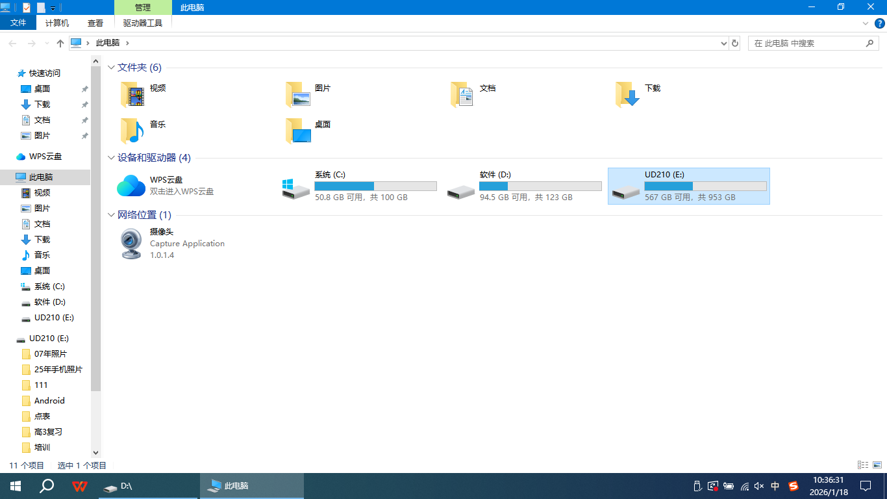This screenshot has width=887, height=499.
Task: Select 25年手机照片 folder in navigation tree
Action: (x=58, y=370)
